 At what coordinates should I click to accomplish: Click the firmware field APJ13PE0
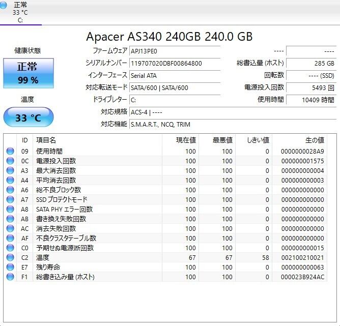pos(175,51)
